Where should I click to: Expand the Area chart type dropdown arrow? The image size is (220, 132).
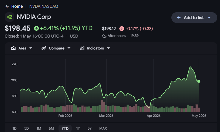coord(31,48)
